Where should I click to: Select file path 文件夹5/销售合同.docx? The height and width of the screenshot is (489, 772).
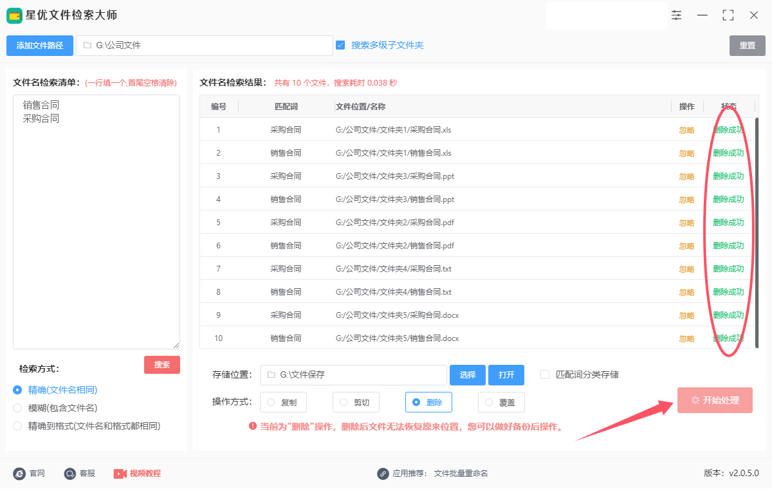tap(398, 338)
